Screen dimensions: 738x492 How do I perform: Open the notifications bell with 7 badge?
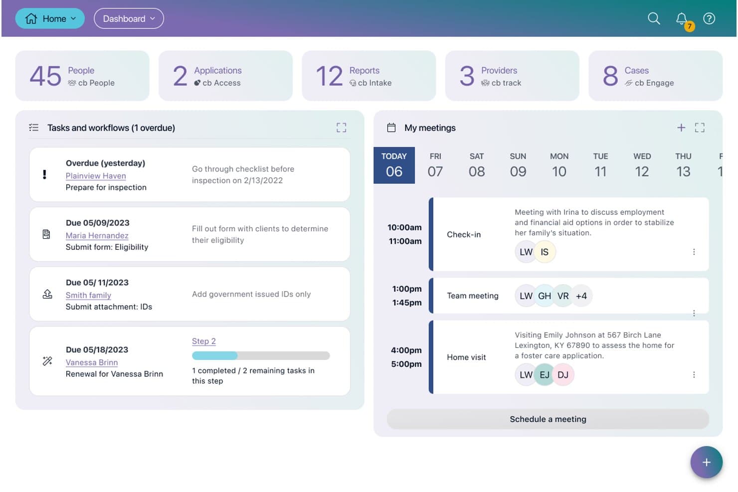point(683,20)
